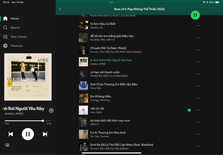Click the Search magnifier icon
223x155 pixels.
[5, 28]
